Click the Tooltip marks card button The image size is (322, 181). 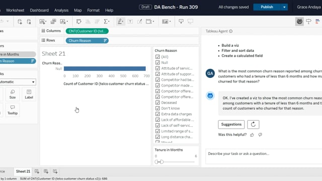13,110
